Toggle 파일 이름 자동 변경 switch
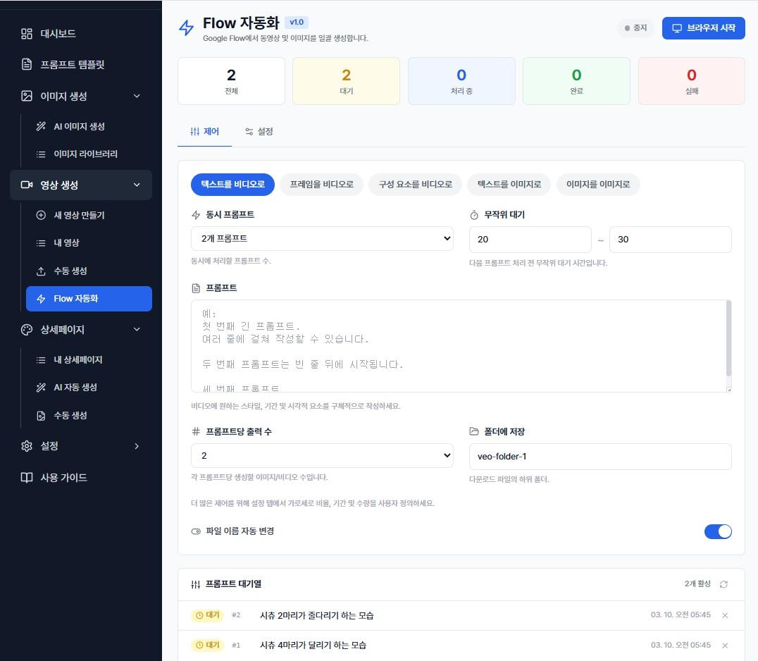 718,531
